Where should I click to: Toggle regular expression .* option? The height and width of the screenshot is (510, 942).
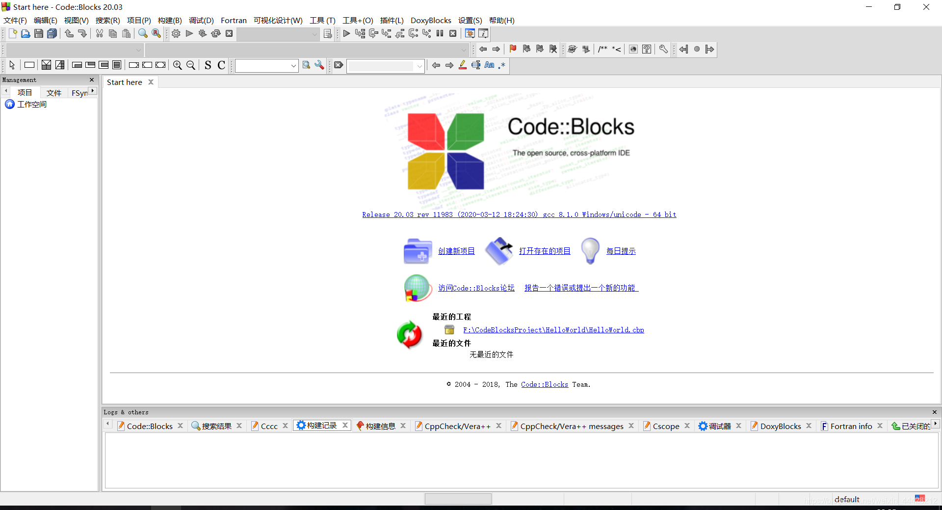point(502,65)
